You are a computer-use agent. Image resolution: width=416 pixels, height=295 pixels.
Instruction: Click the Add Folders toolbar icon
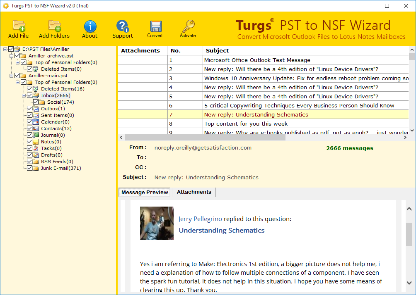pos(54,26)
